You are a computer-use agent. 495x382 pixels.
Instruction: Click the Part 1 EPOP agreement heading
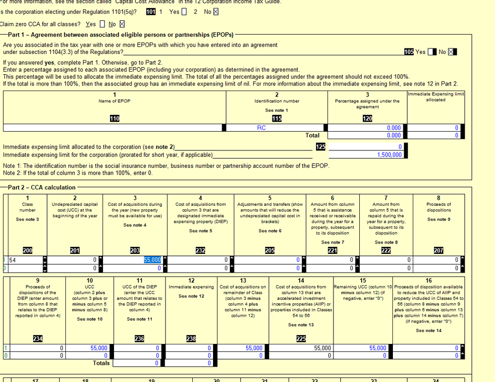[x=120, y=35]
